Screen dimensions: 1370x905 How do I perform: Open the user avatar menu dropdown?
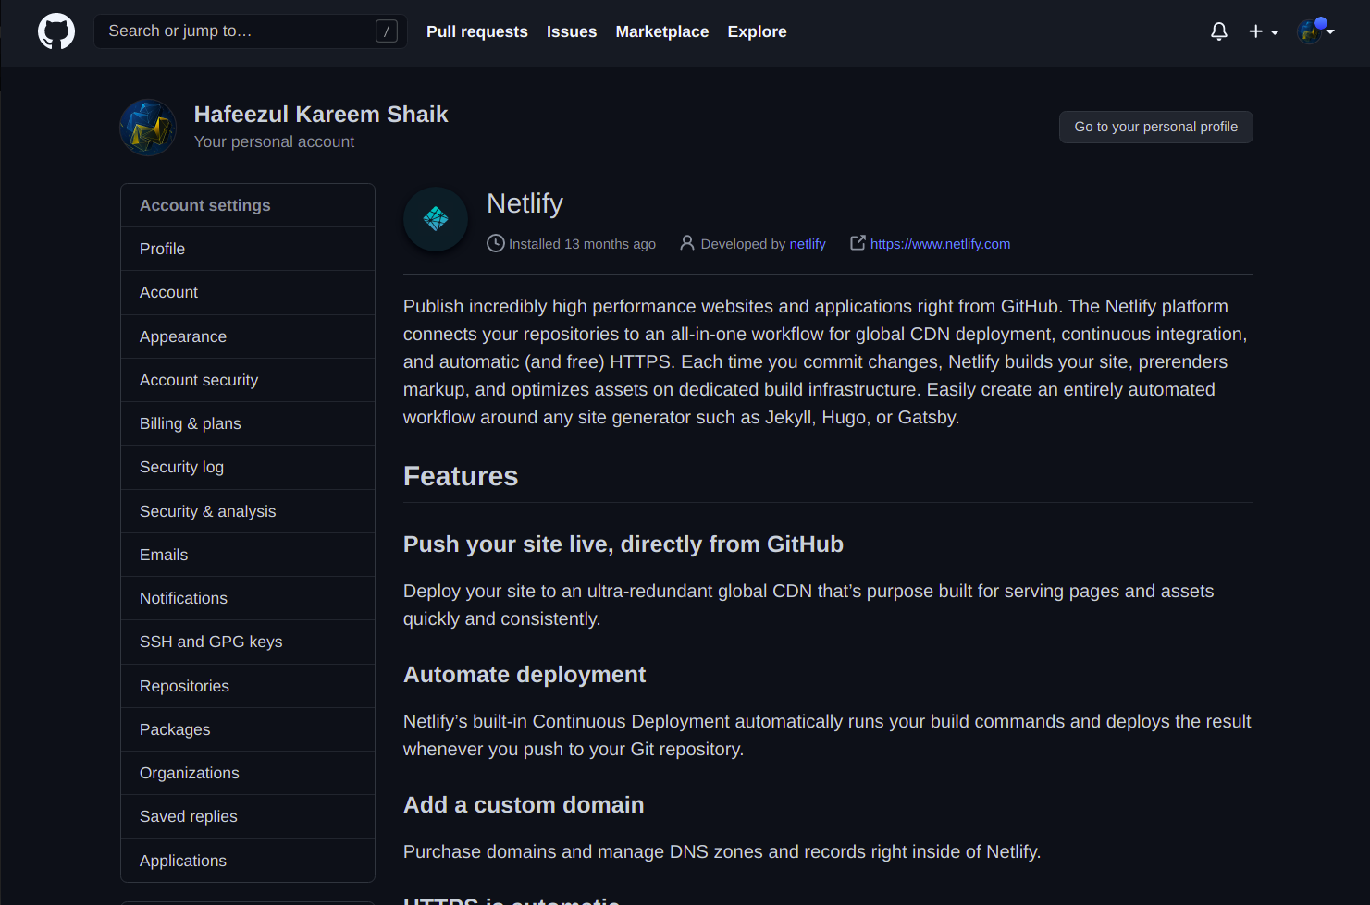click(x=1316, y=31)
